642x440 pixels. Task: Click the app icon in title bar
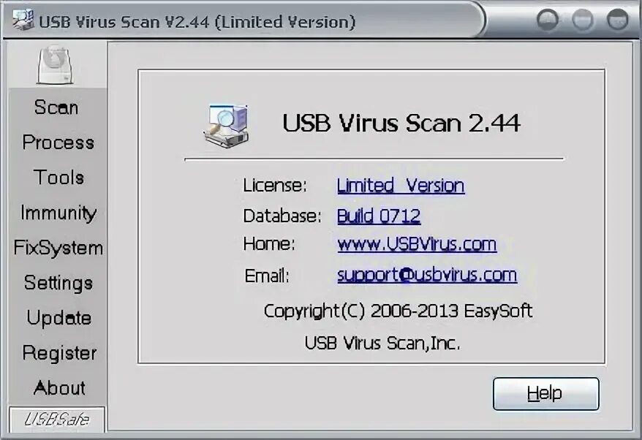(23, 19)
